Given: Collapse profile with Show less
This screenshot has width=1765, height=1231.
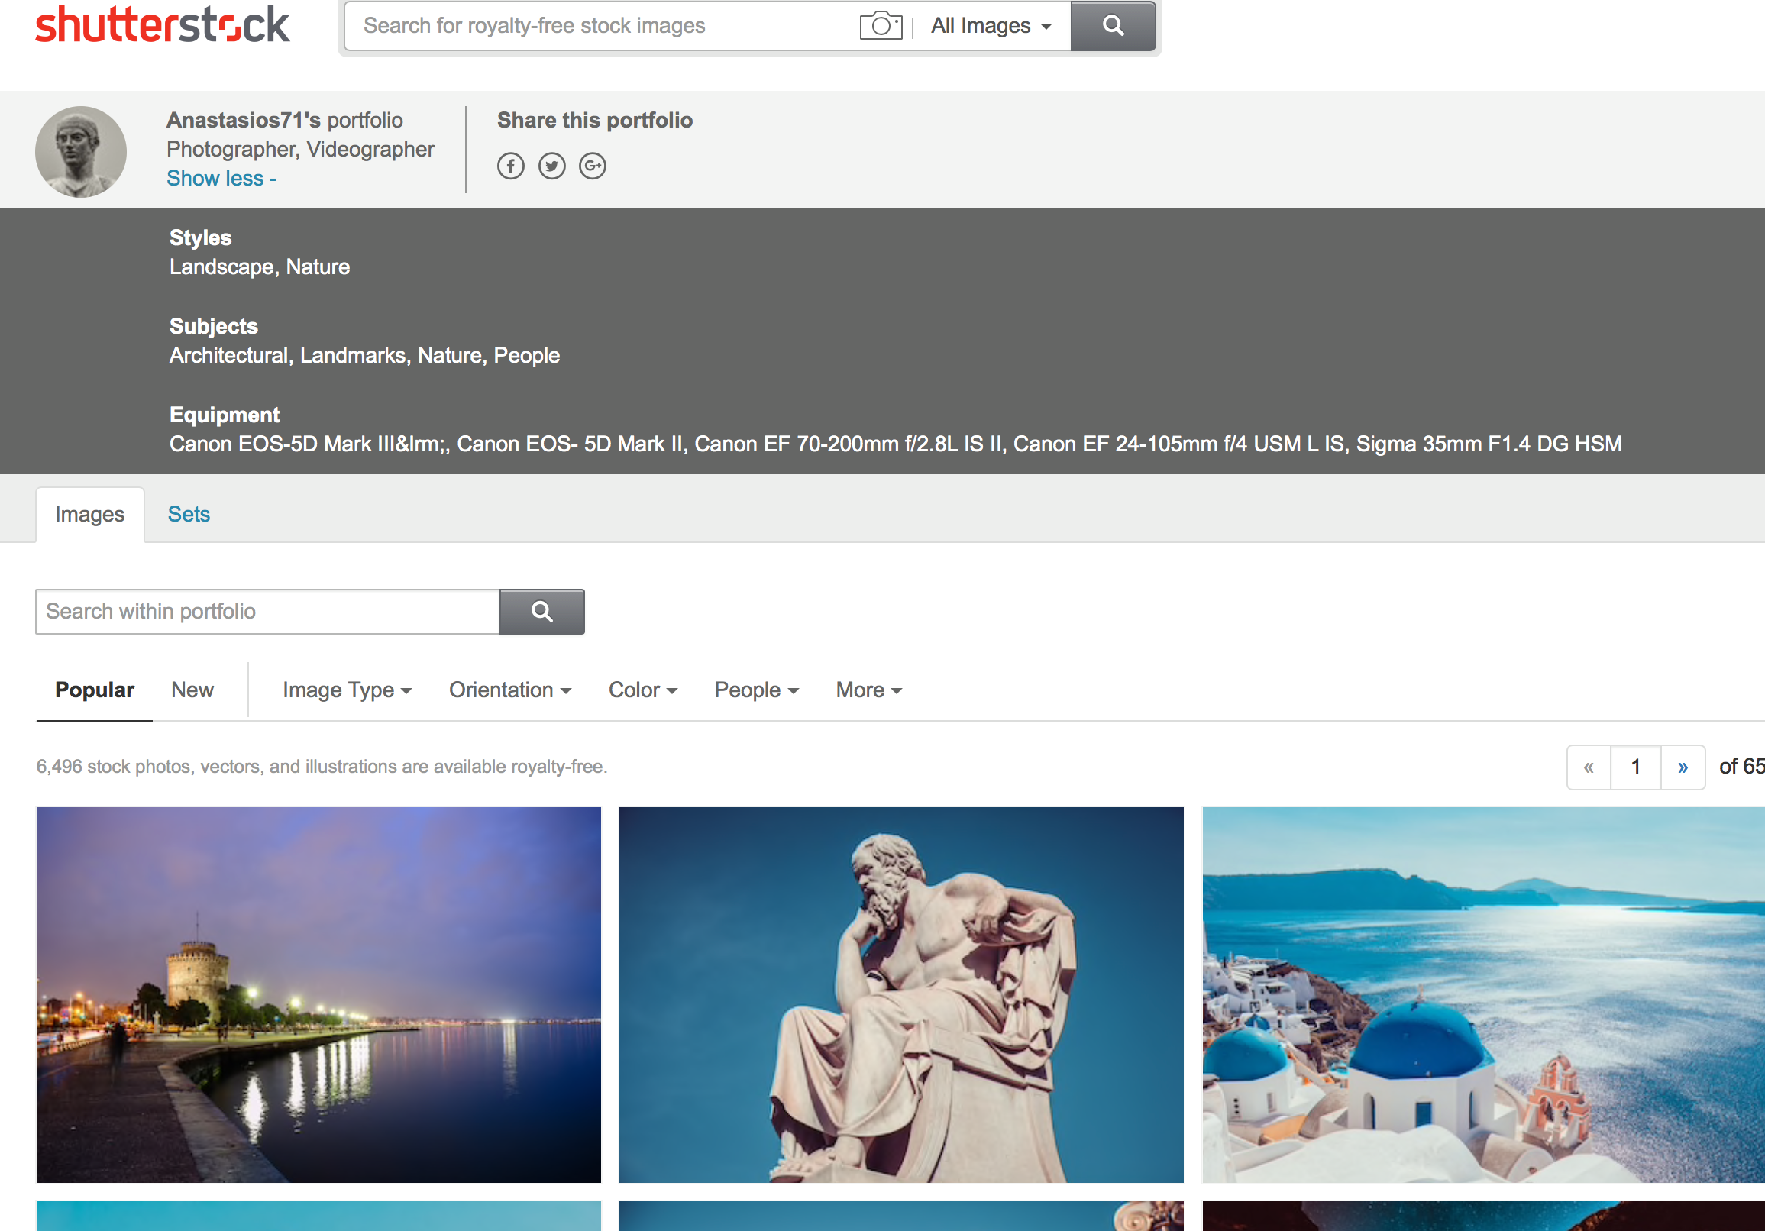Looking at the screenshot, I should (x=221, y=178).
